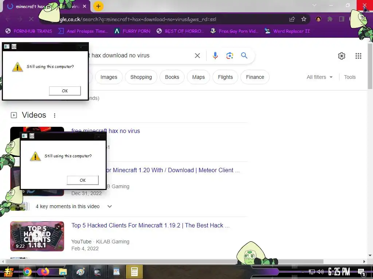Open the tab search dropdown

[314, 5]
